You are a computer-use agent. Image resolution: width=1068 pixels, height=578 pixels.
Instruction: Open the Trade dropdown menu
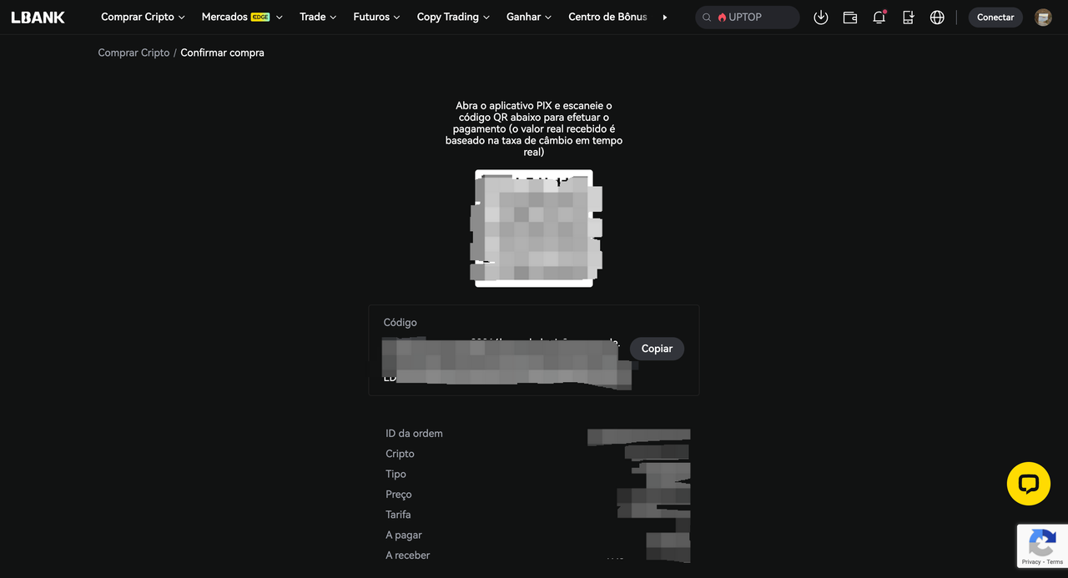[318, 17]
